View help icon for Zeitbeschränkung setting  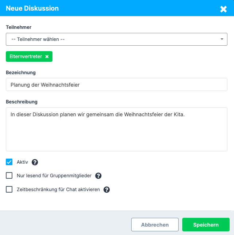coord(106,190)
